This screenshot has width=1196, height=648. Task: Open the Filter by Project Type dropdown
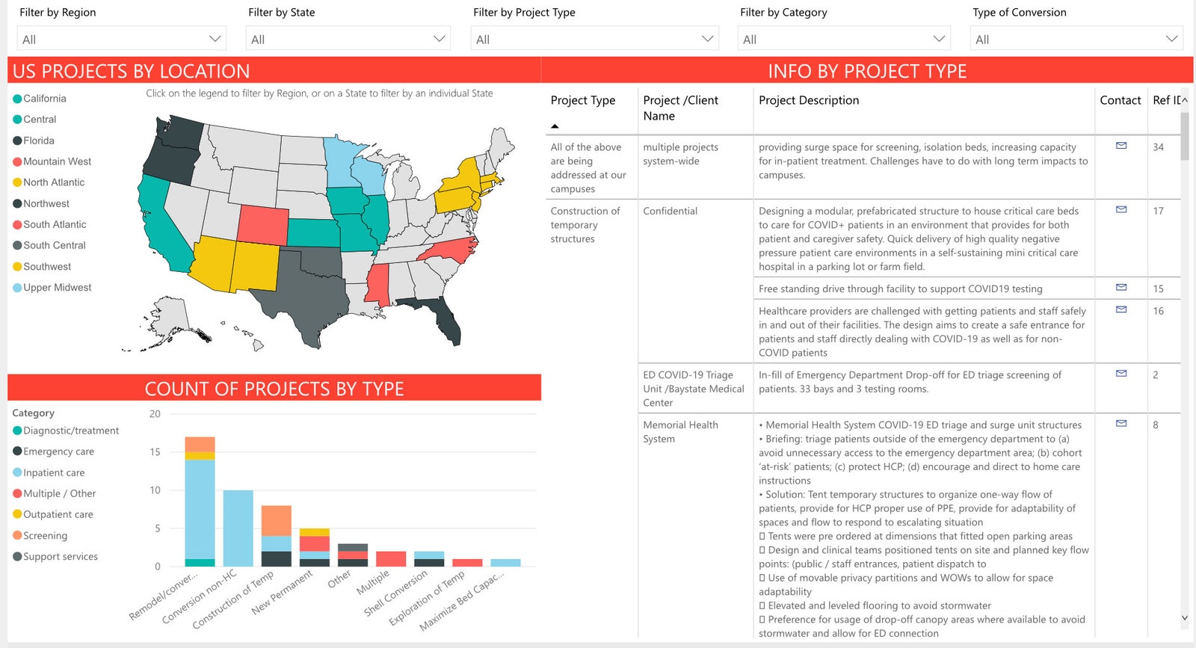click(594, 39)
